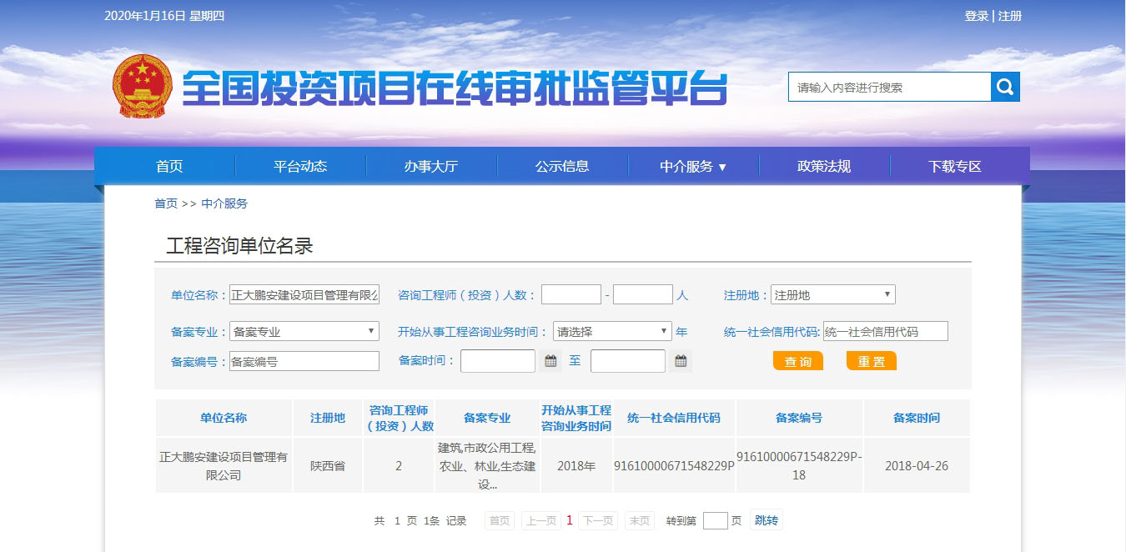Click the magnifier search icon button
Image resolution: width=1126 pixels, height=552 pixels.
(x=1005, y=87)
